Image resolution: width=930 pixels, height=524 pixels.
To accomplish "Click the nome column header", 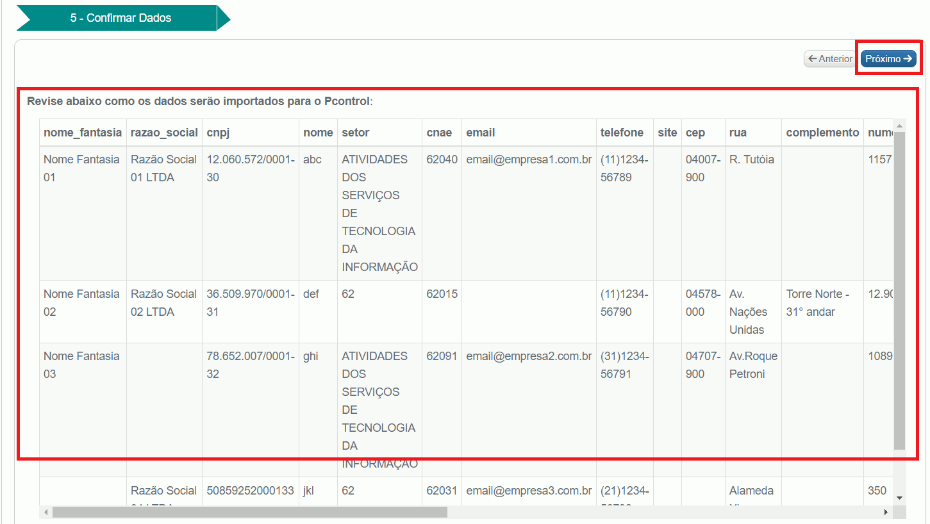I will coord(318,133).
